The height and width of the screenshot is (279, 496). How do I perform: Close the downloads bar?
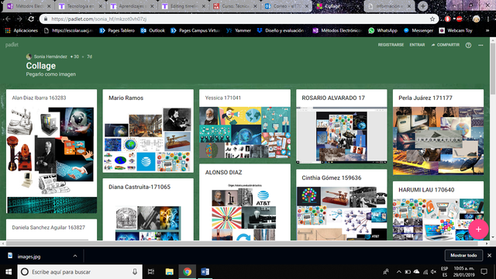click(489, 255)
